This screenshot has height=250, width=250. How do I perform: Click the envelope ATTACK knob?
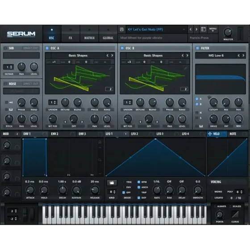click(x=30, y=190)
